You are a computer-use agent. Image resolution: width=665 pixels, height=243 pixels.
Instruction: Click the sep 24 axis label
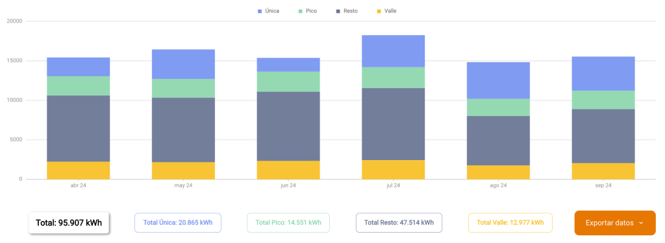[x=603, y=185]
